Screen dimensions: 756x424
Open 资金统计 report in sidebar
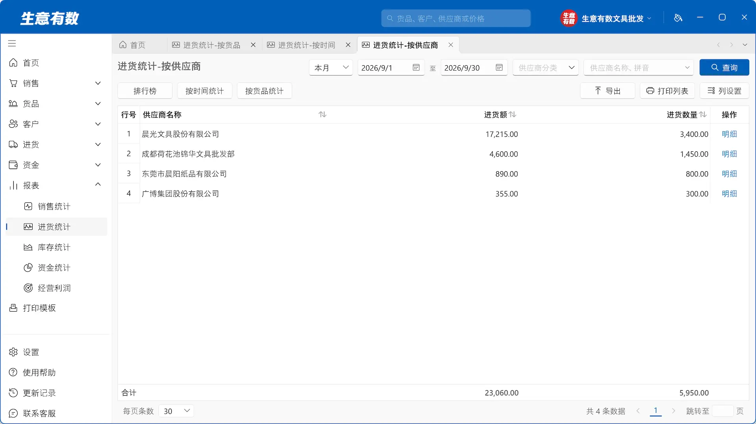click(56, 268)
